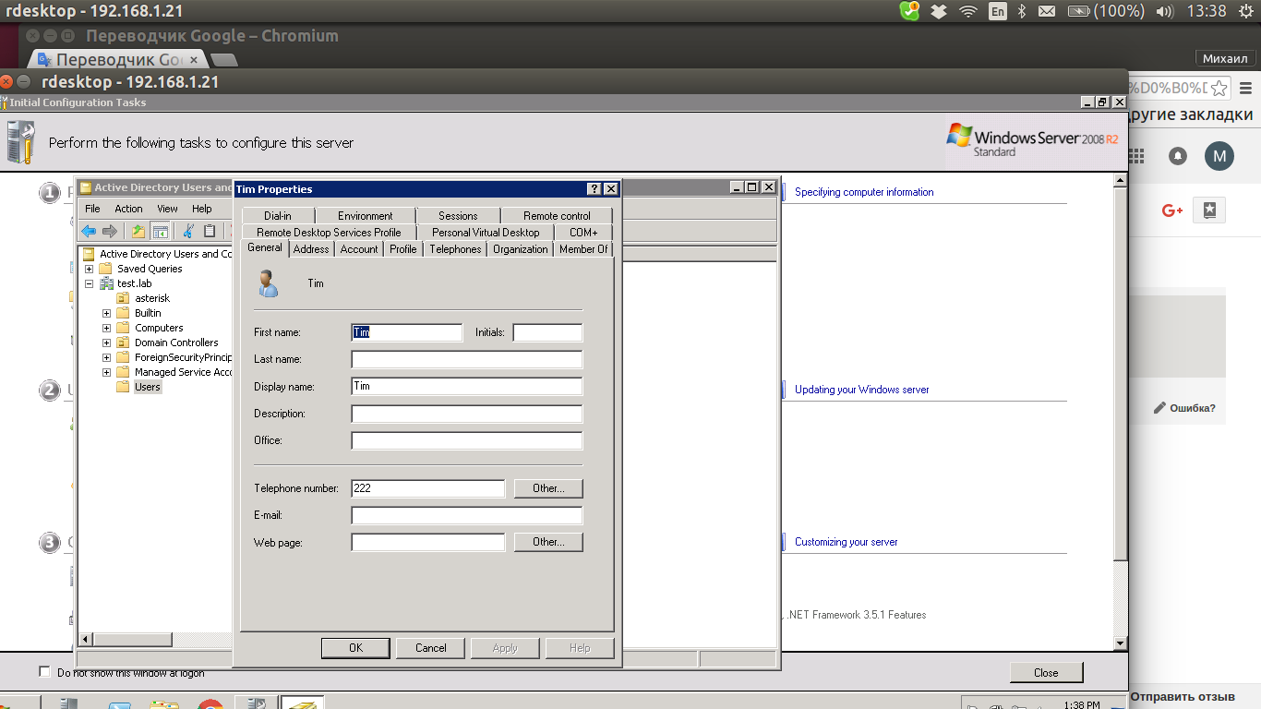
Task: Click the Copy clipboard icon in toolbar
Action: (x=210, y=231)
